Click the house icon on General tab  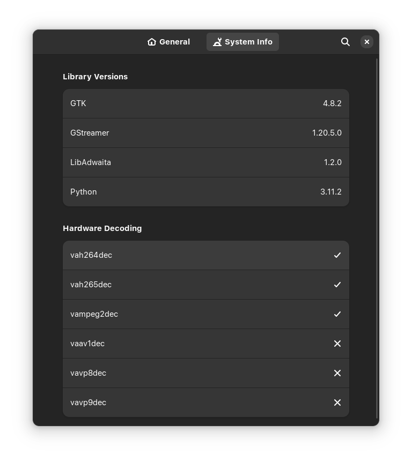pyautogui.click(x=152, y=42)
